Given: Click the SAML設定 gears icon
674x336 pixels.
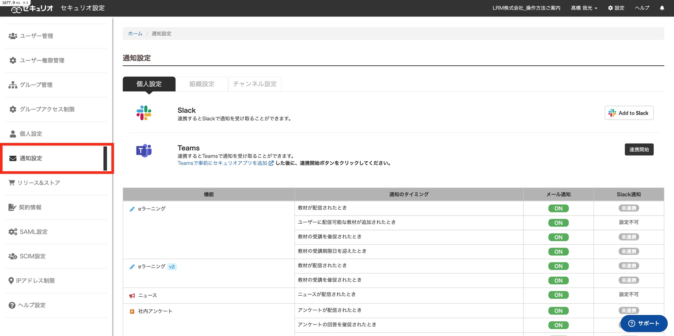Looking at the screenshot, I should [x=13, y=232].
